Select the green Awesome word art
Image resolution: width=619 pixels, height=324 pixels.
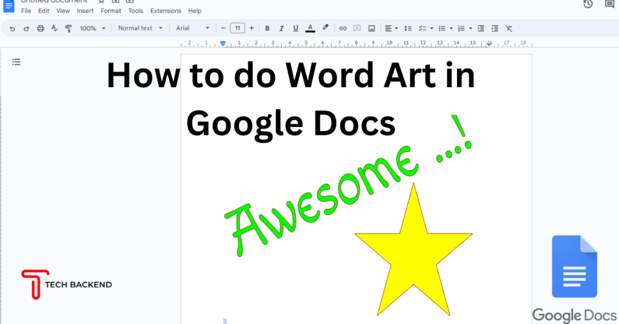(x=349, y=186)
